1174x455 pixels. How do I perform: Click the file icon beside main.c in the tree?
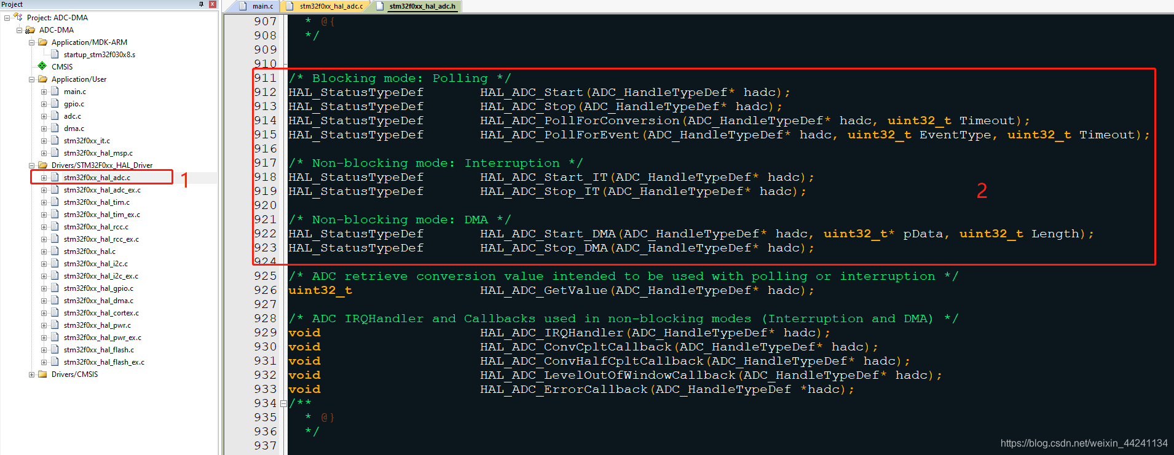click(x=55, y=91)
